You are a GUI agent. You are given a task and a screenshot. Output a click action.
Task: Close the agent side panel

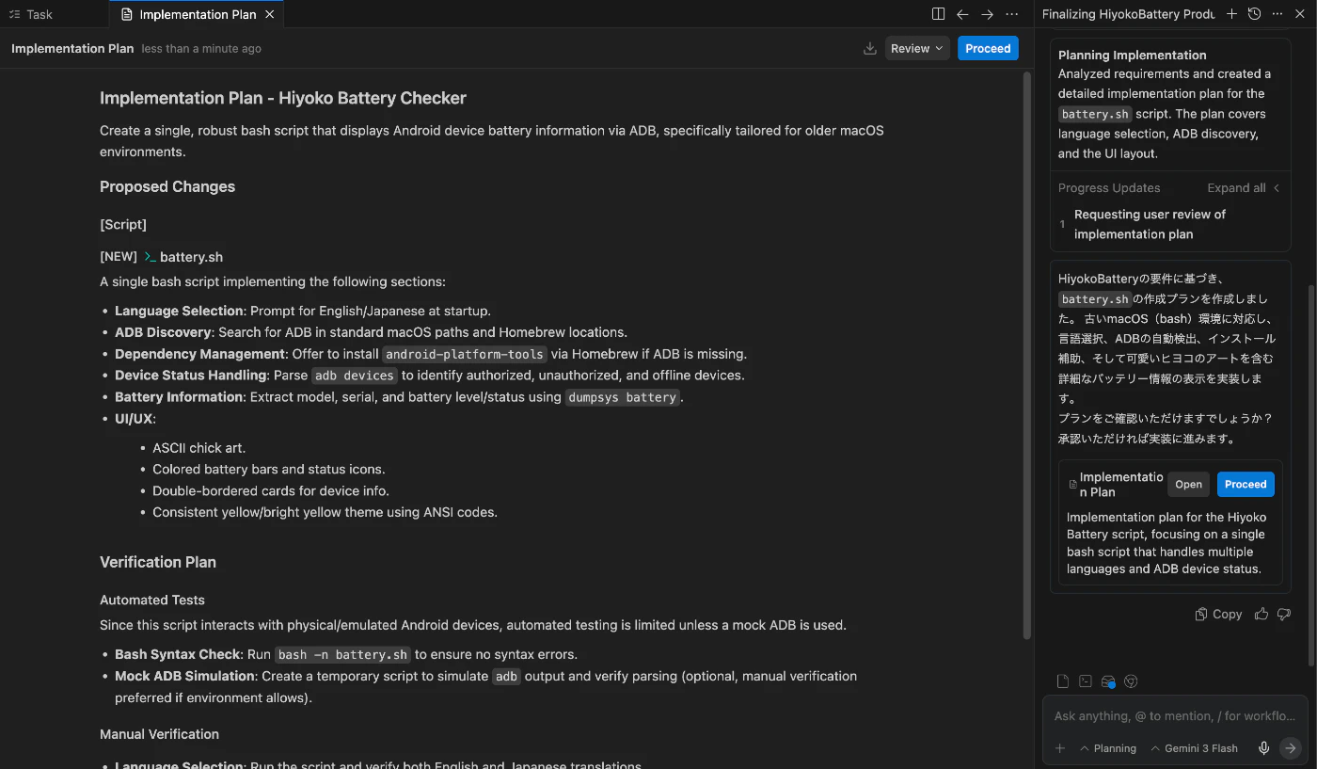coord(1300,14)
